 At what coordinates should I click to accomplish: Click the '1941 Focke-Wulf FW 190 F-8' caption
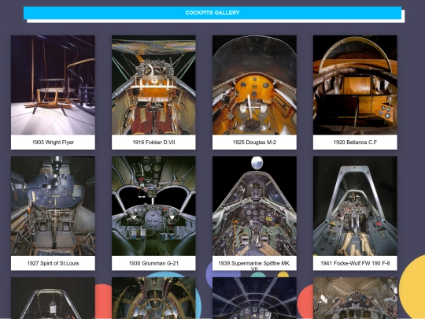click(355, 263)
